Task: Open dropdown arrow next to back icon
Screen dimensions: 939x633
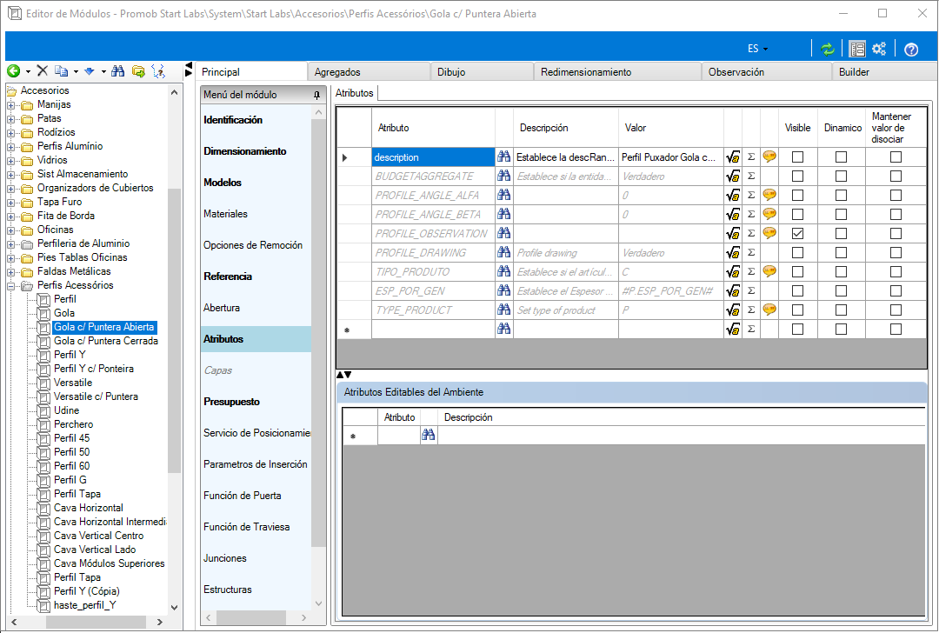Action: [28, 72]
